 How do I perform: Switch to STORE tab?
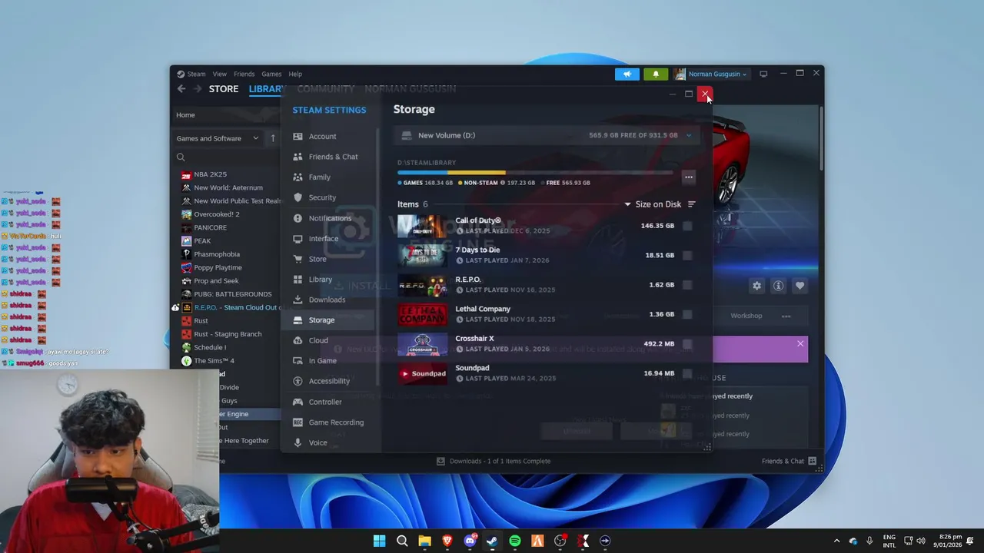click(224, 89)
